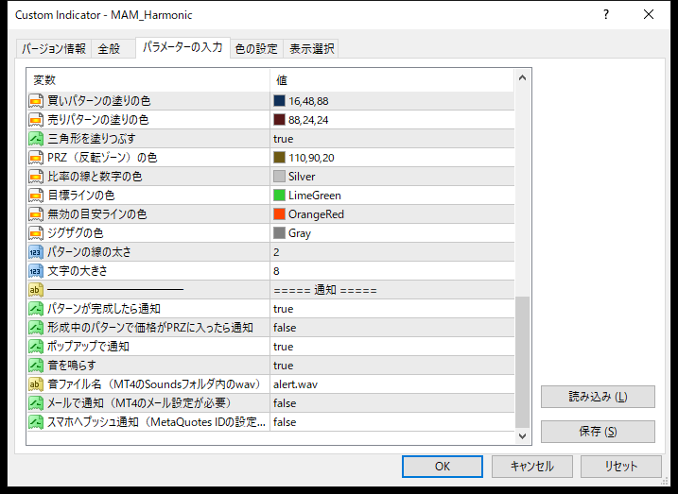678x494 pixels.
Task: Click the string icon on the 通知 separator row
Action: (x=36, y=290)
